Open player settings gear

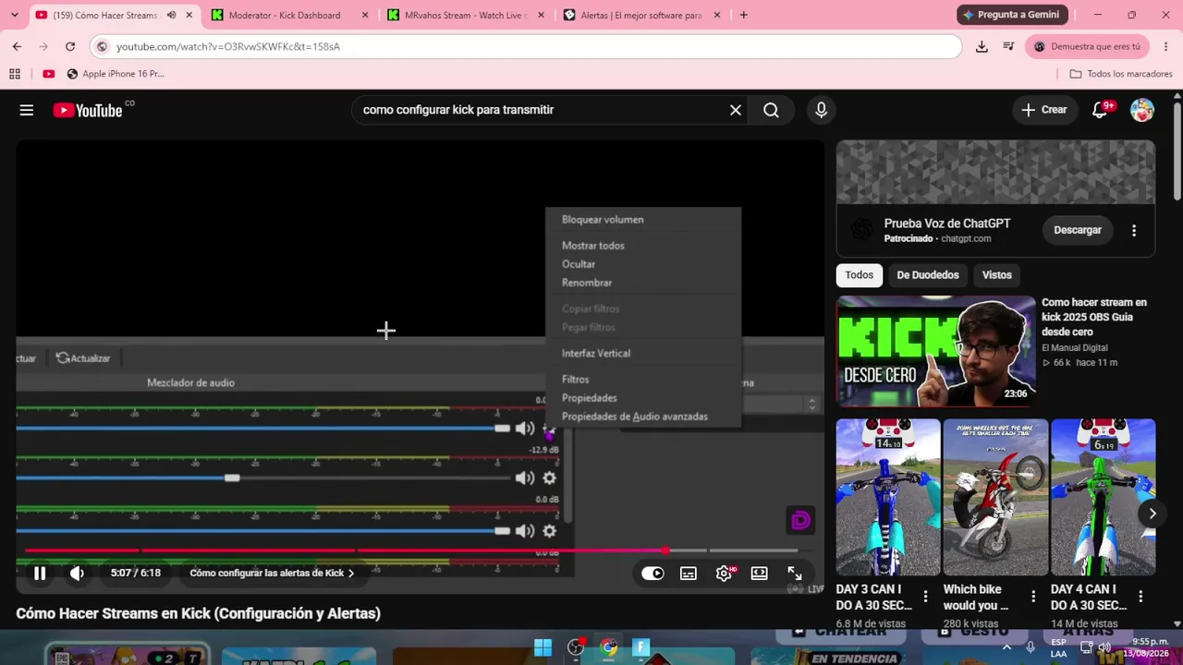pos(725,574)
